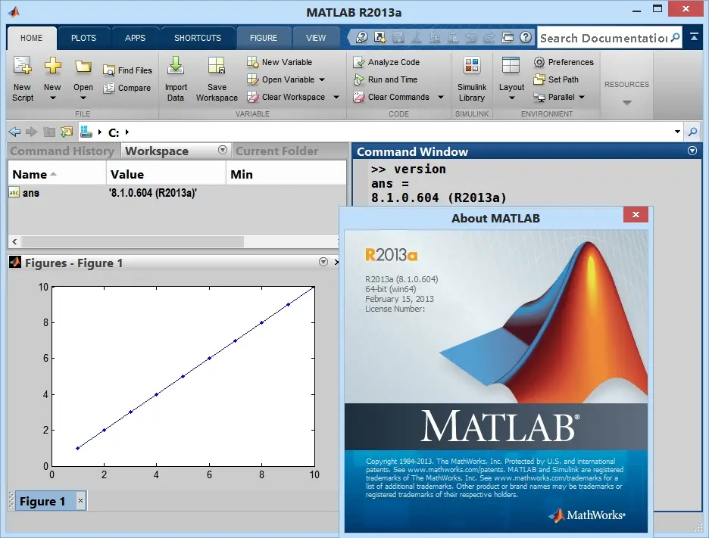Minimize the toolstrip with the collapse arrow
The image size is (709, 538).
(x=694, y=37)
